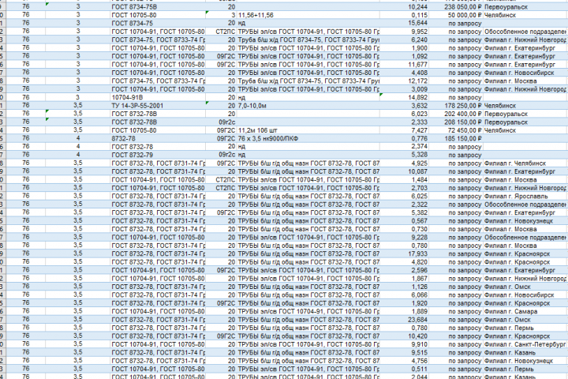
Task: Click the Филиал г. Санкт-Петербург cell
Action: (x=525, y=344)
